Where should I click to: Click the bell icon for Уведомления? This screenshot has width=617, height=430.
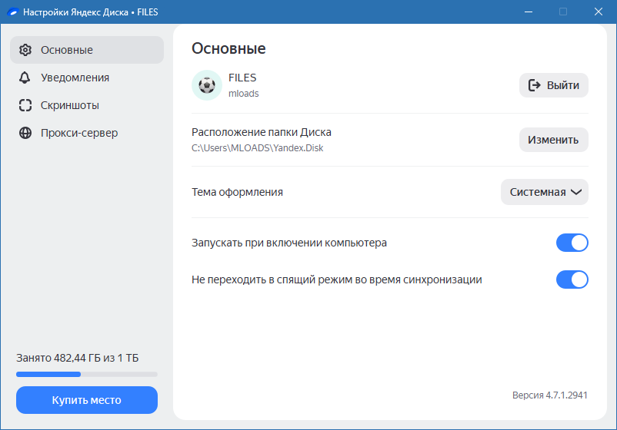tap(25, 78)
